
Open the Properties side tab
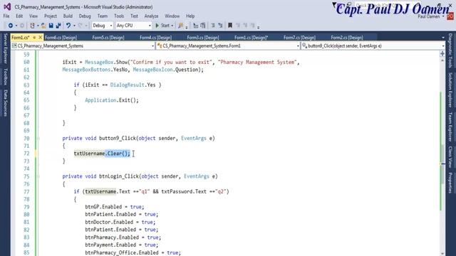coord(450,183)
